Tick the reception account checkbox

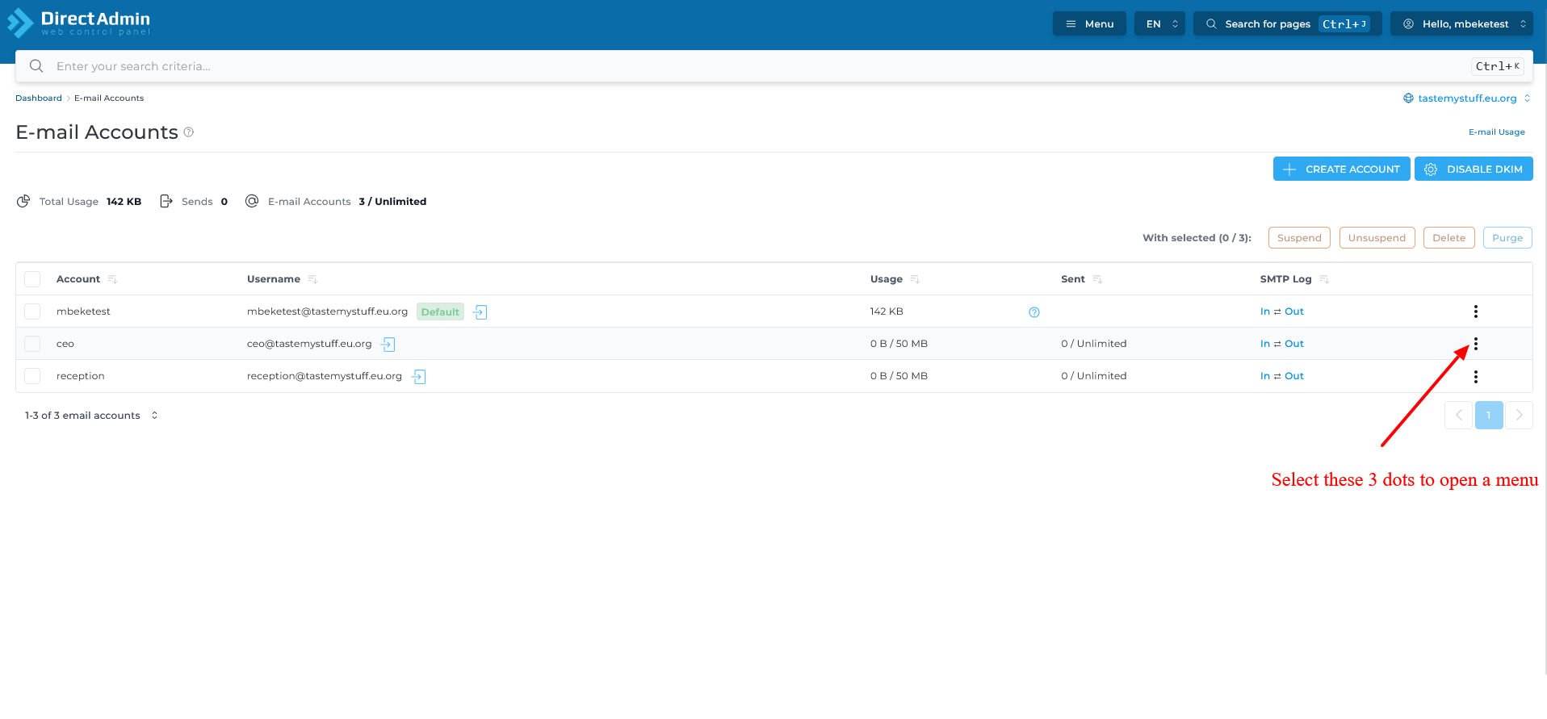pyautogui.click(x=32, y=376)
